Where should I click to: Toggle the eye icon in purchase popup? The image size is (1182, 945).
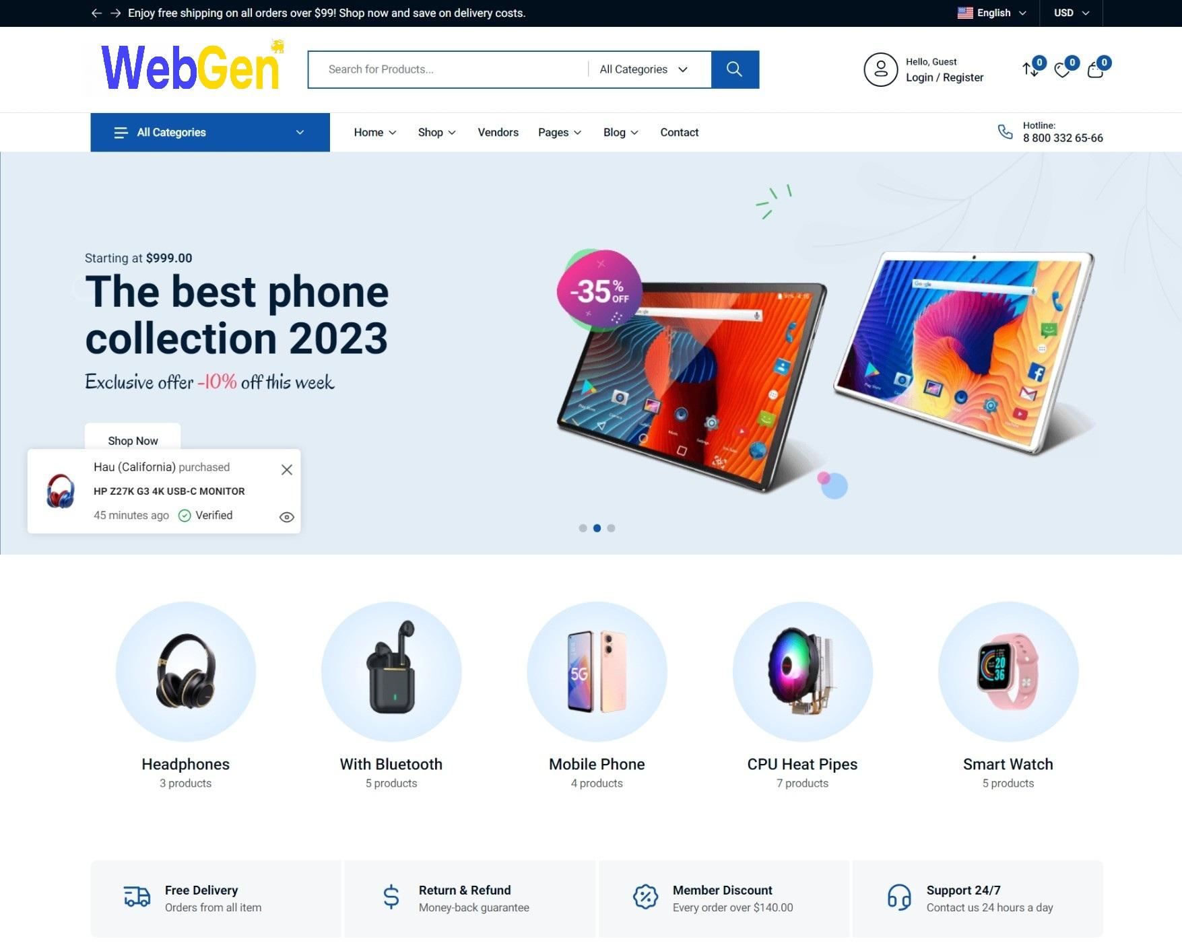[x=286, y=517]
